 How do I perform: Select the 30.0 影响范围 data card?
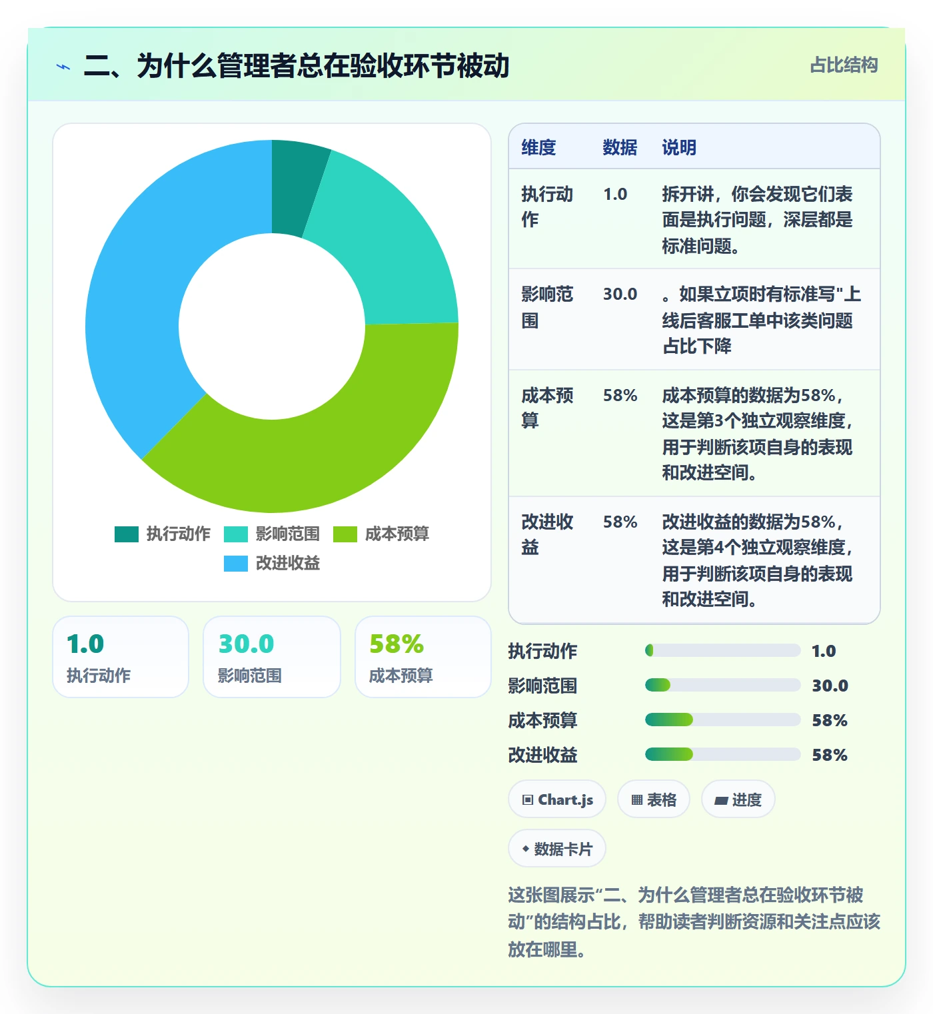(272, 657)
